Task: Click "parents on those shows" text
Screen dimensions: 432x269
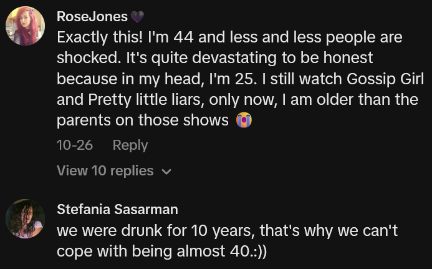Action: pos(143,120)
